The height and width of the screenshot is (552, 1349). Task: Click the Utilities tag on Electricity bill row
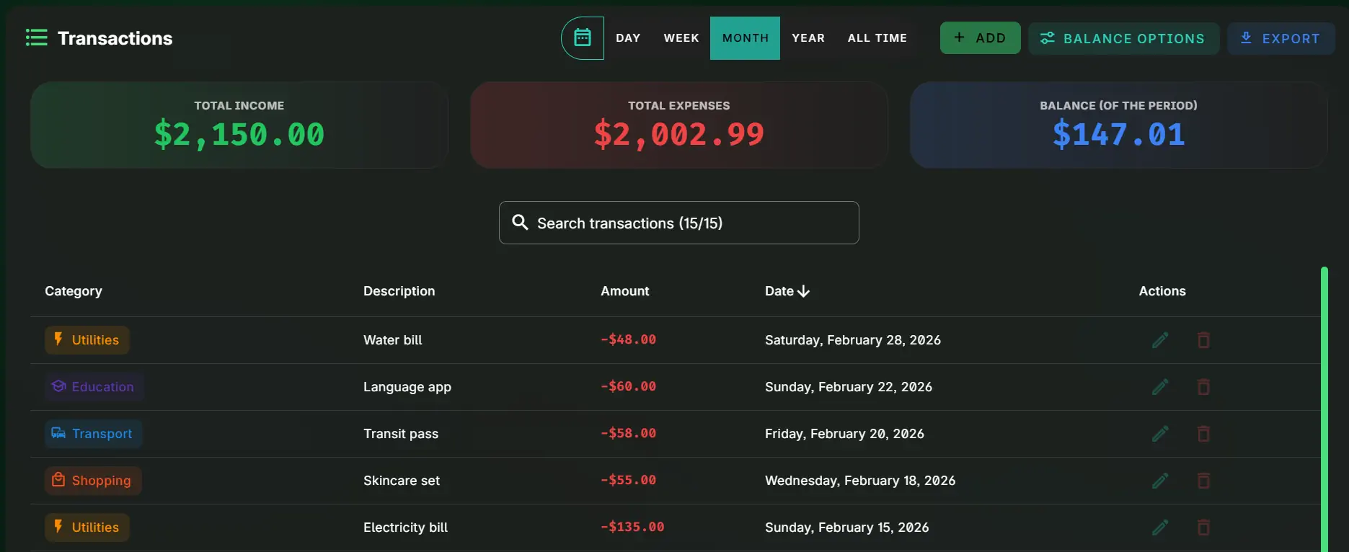click(87, 527)
